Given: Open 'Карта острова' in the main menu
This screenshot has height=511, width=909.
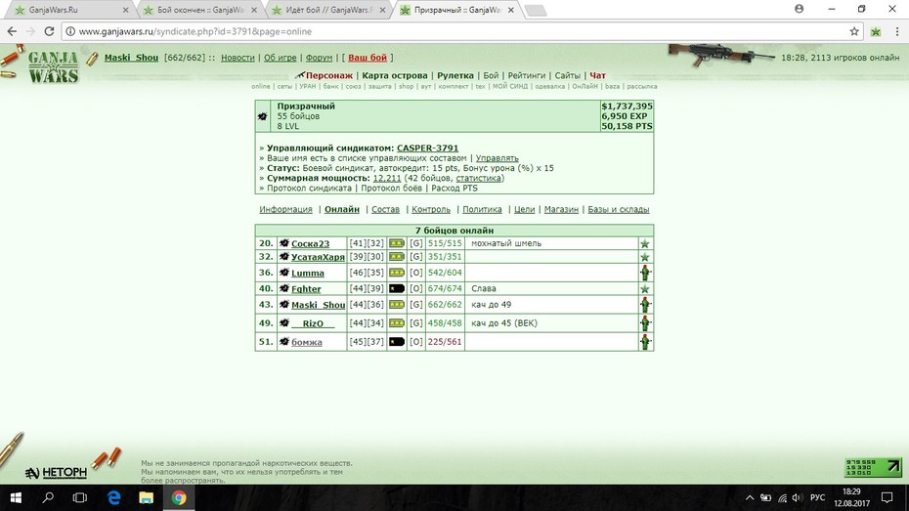Looking at the screenshot, I should [x=395, y=75].
